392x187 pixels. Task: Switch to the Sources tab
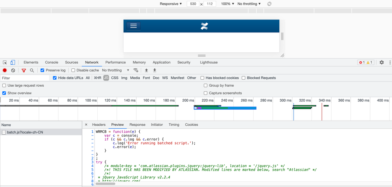click(x=71, y=62)
